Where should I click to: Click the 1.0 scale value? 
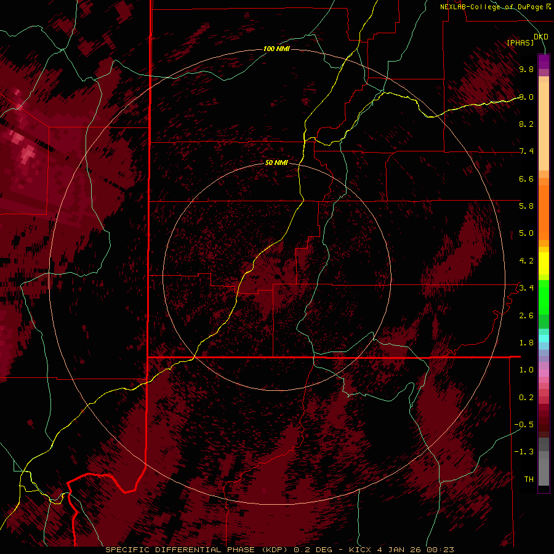point(526,369)
